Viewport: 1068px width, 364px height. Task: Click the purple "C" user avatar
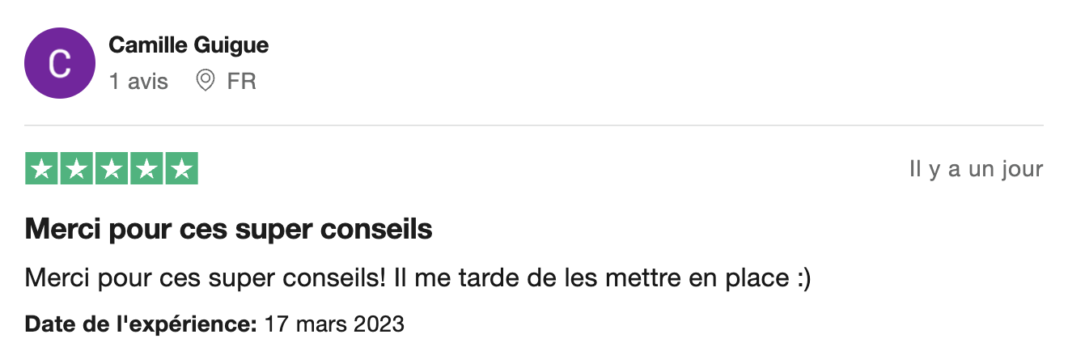tap(60, 63)
